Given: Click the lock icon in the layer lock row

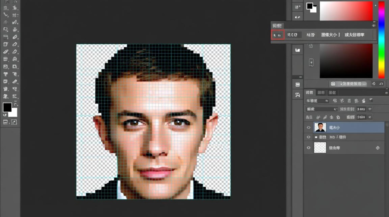Looking at the screenshot, I should (x=338, y=117).
